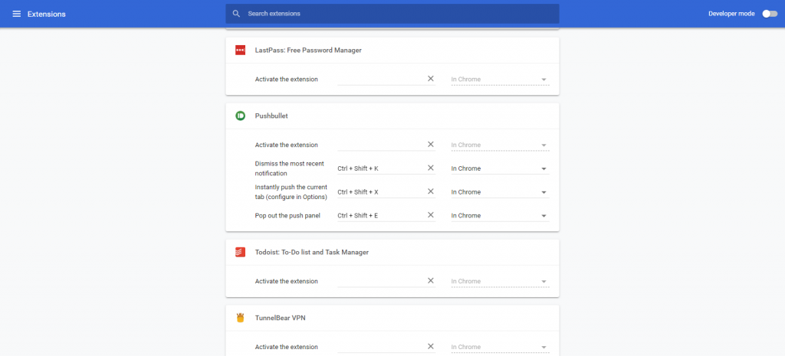Image resolution: width=785 pixels, height=356 pixels.
Task: Click Instantly push the current tab label
Action: [291, 192]
